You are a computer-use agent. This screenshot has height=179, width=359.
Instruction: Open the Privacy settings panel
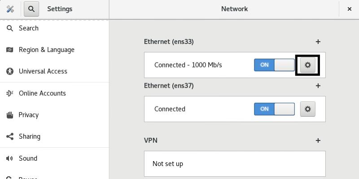click(29, 115)
